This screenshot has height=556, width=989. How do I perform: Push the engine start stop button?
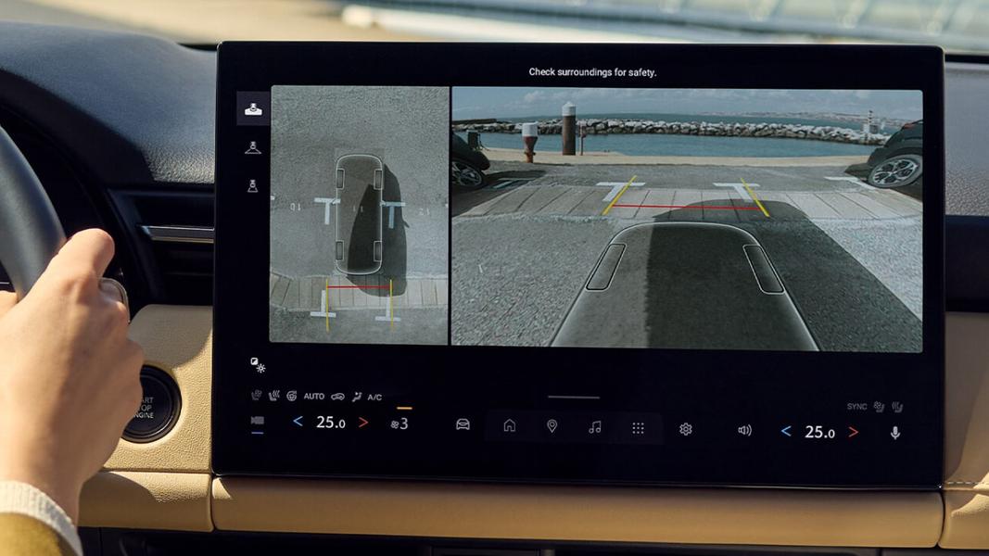[x=151, y=404]
